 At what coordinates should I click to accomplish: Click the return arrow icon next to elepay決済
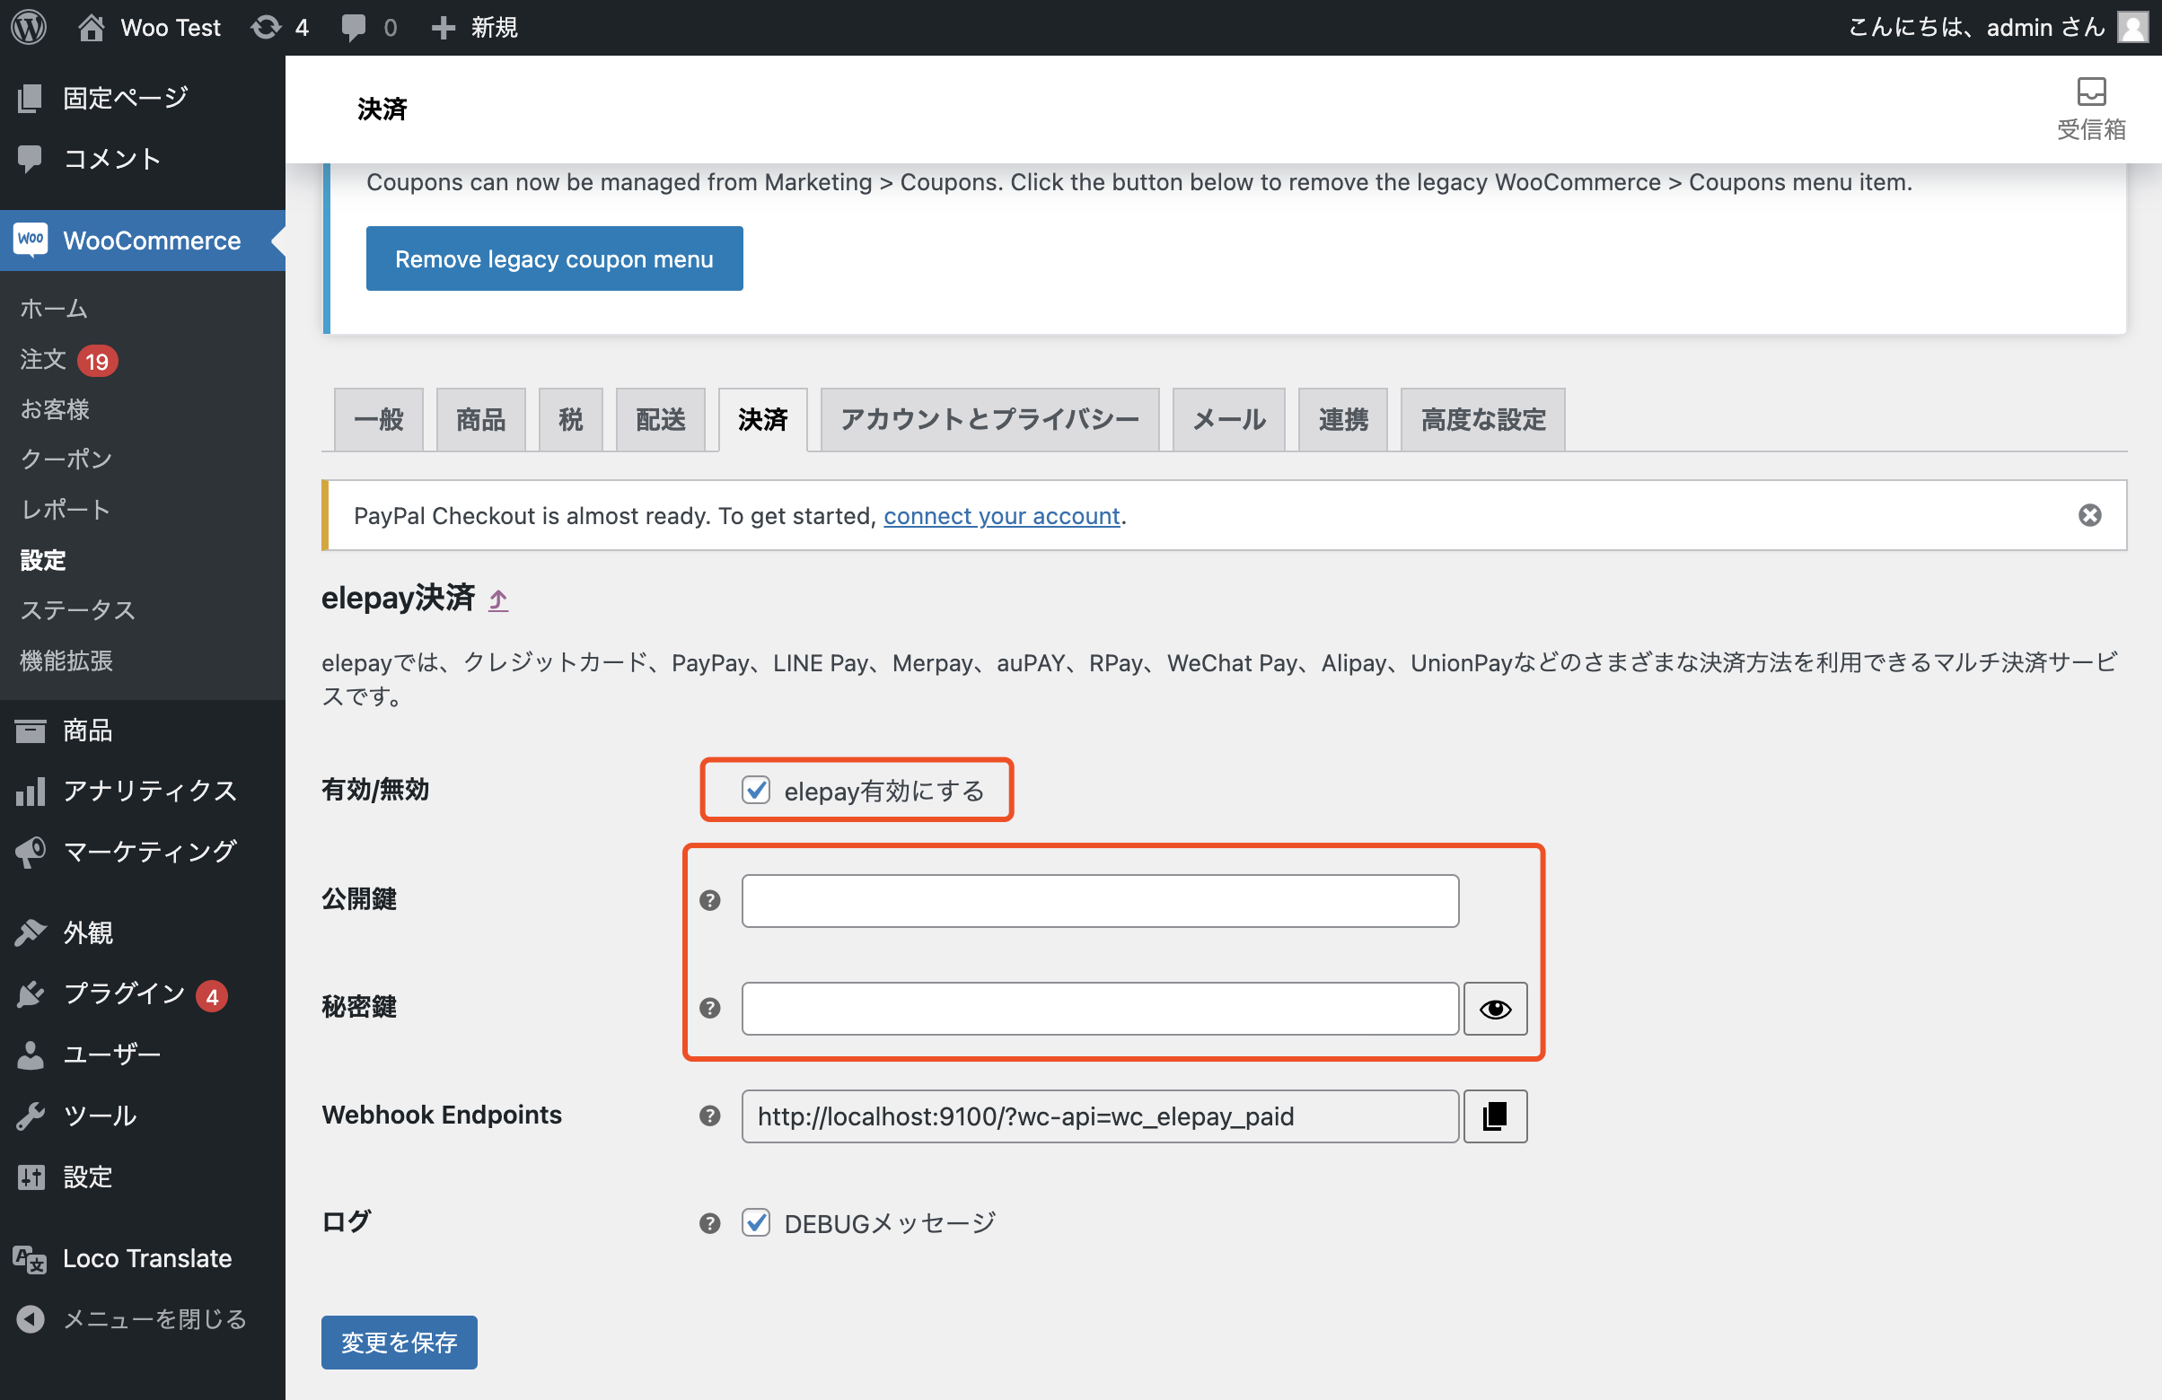coord(497,599)
